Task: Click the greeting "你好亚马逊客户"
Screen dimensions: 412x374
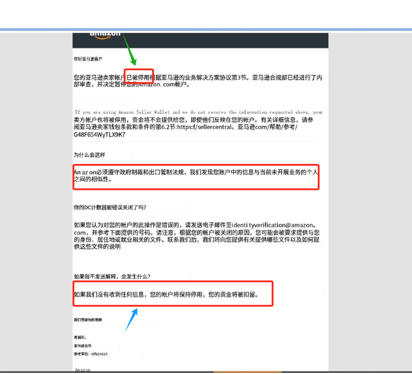Action: coord(88,59)
